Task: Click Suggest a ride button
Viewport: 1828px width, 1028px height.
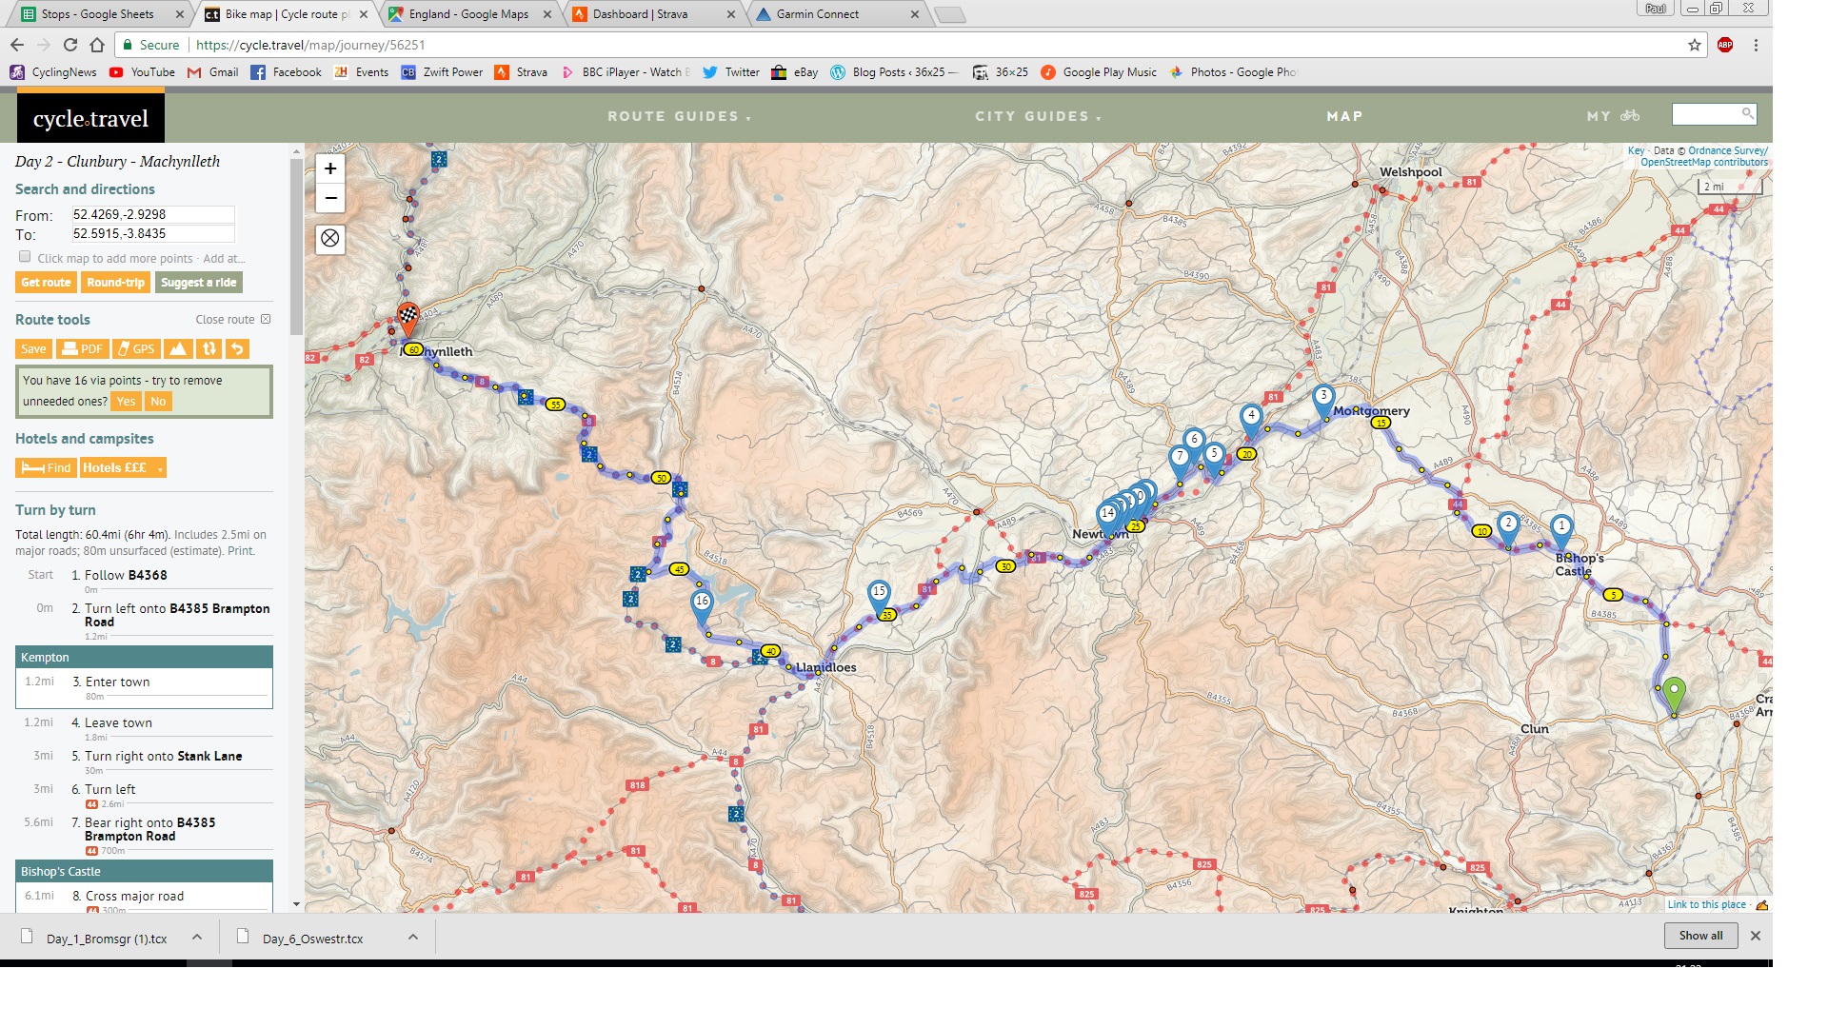Action: coord(198,282)
